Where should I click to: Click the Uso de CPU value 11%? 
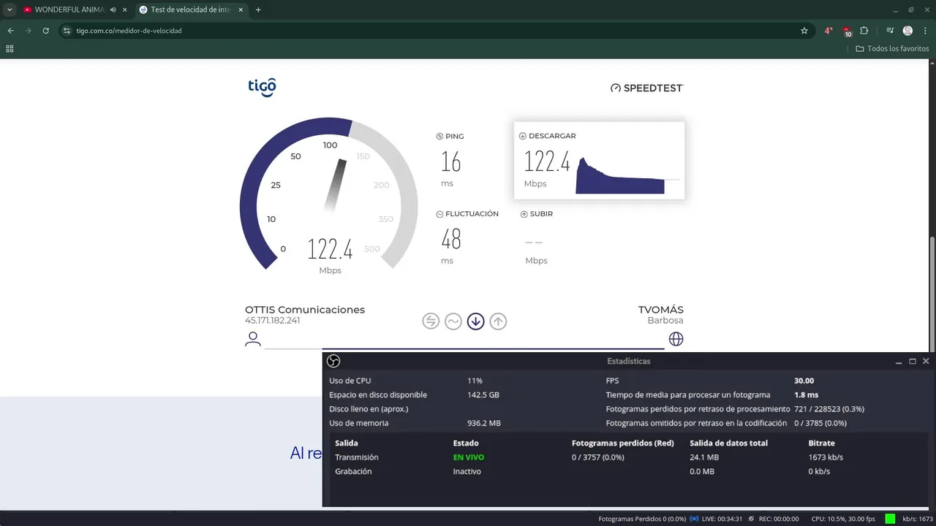tap(475, 381)
